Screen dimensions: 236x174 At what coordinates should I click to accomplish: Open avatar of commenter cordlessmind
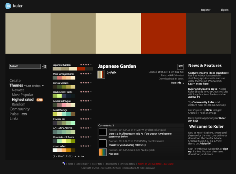pos(103,143)
